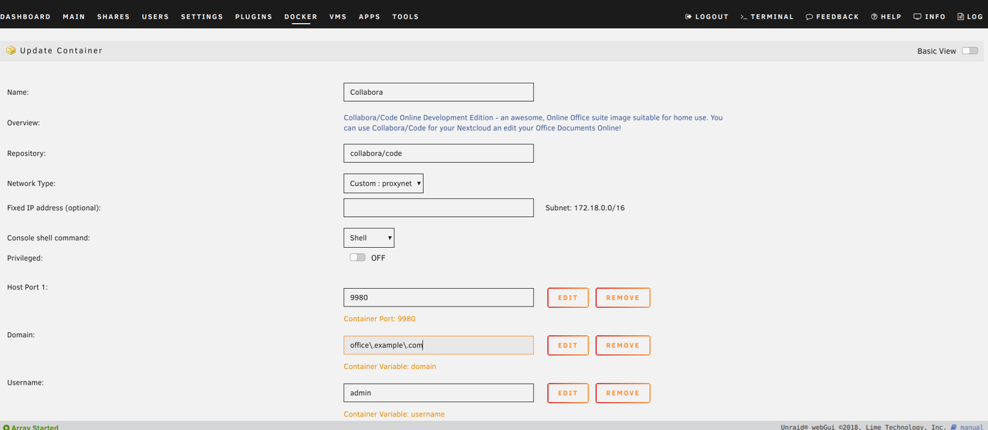Viewport: 988px width, 430px height.
Task: Remove the Username variable
Action: point(623,393)
